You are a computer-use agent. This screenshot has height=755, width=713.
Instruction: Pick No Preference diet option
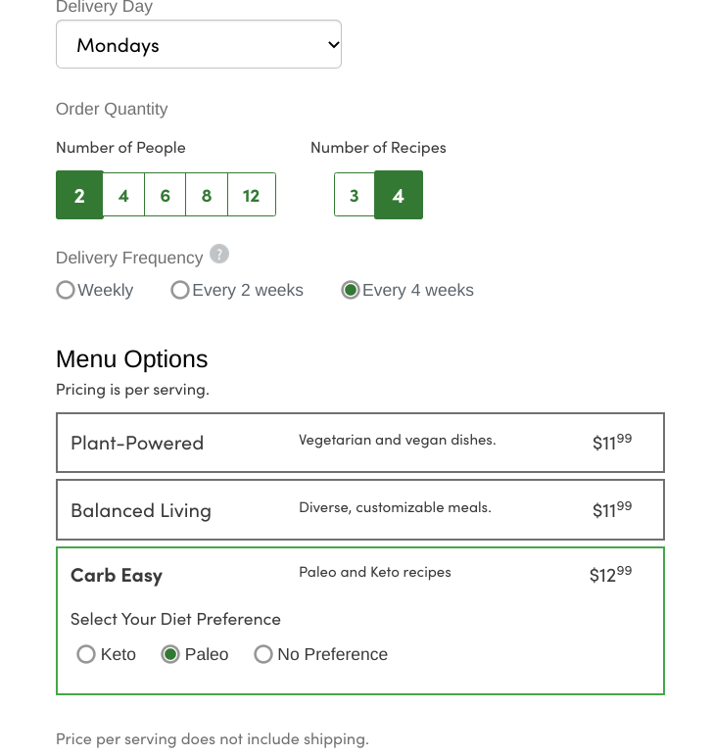coord(263,655)
